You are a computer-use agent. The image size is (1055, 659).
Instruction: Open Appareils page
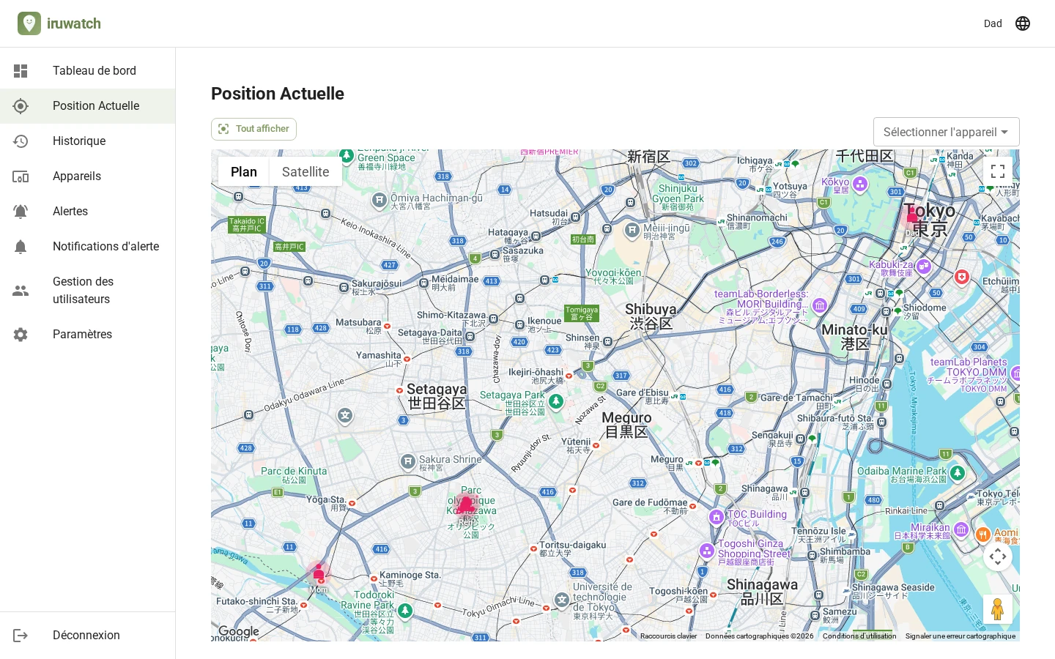pyautogui.click(x=88, y=176)
